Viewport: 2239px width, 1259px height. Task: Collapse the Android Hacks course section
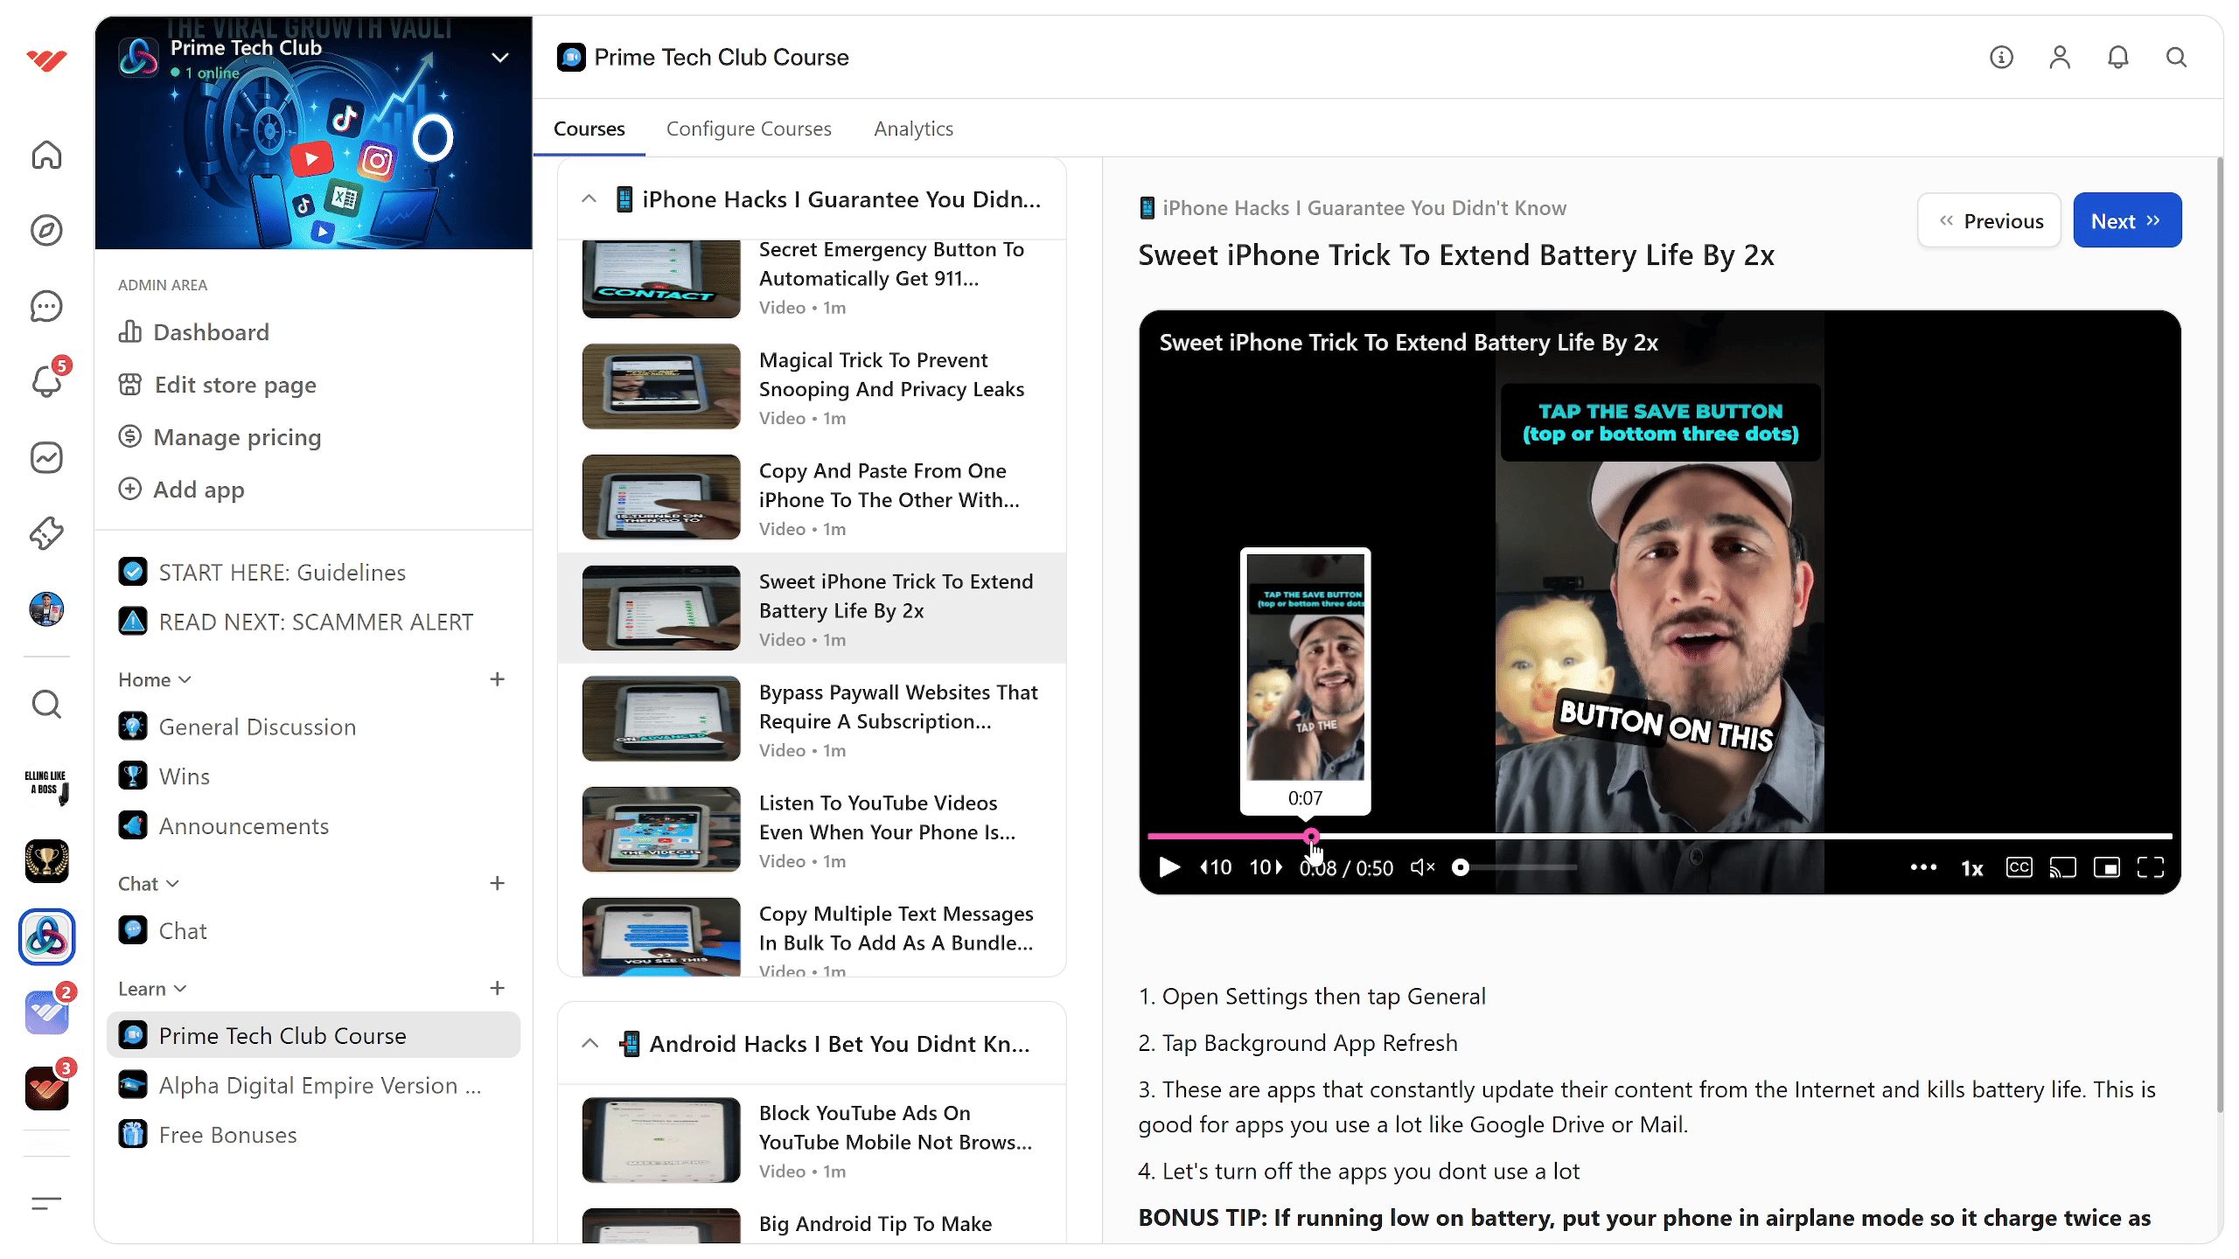[x=590, y=1044]
